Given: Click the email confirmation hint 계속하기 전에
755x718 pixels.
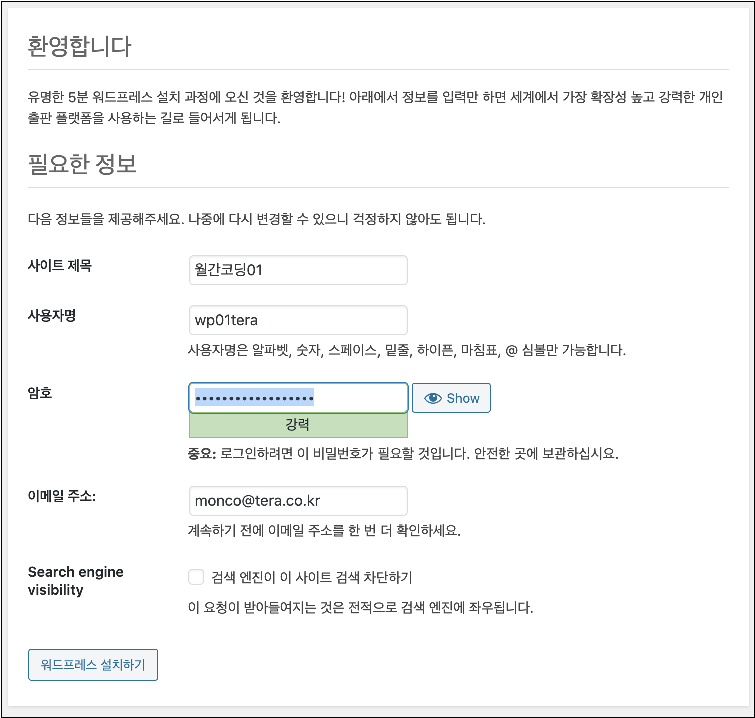Looking at the screenshot, I should coord(324,530).
